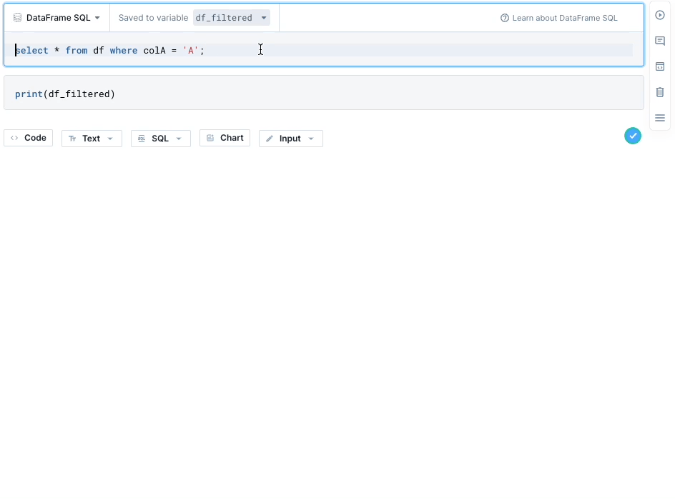Open Learn about DataFrame SQL help link
675x500 pixels.
[558, 18]
